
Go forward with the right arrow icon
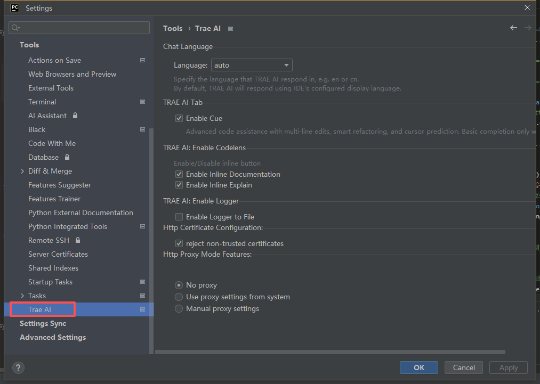(528, 28)
